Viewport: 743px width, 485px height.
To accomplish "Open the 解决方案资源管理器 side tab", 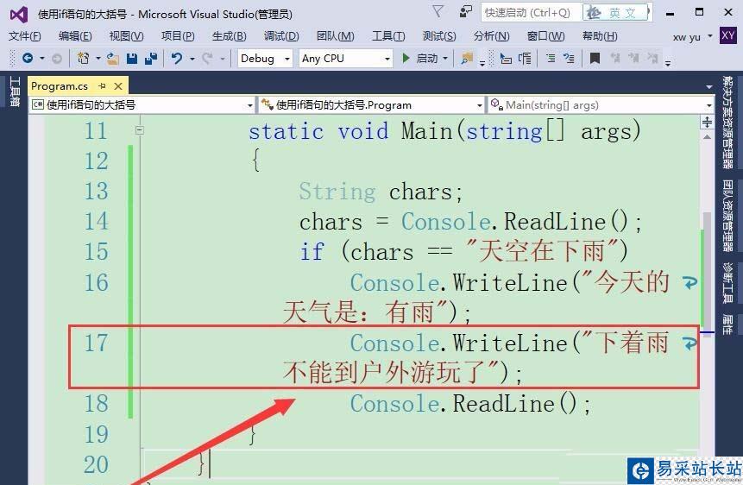I will [727, 123].
